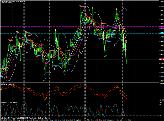164x121 pixels.
Task: Click the light blue up arrow at lowest candle
Action: point(44,80)
